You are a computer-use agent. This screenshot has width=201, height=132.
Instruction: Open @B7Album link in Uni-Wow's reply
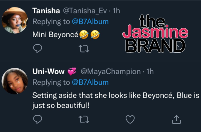90,82
